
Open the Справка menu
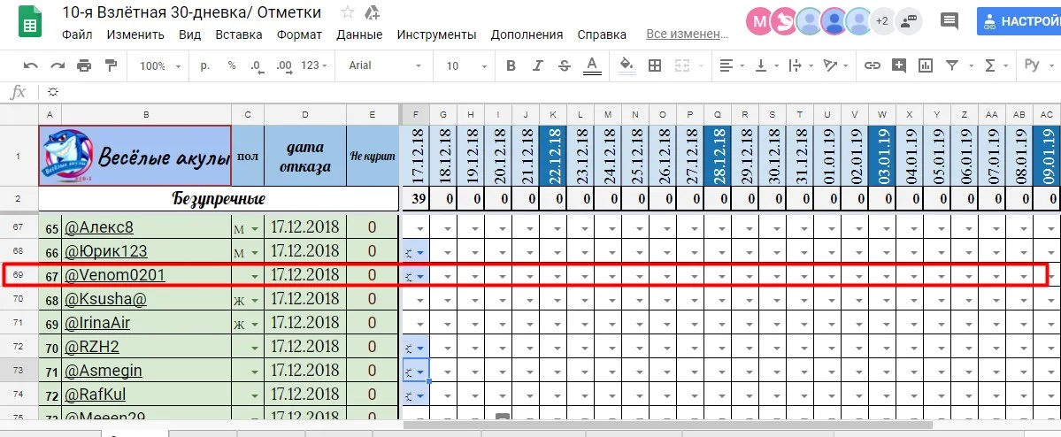point(602,34)
